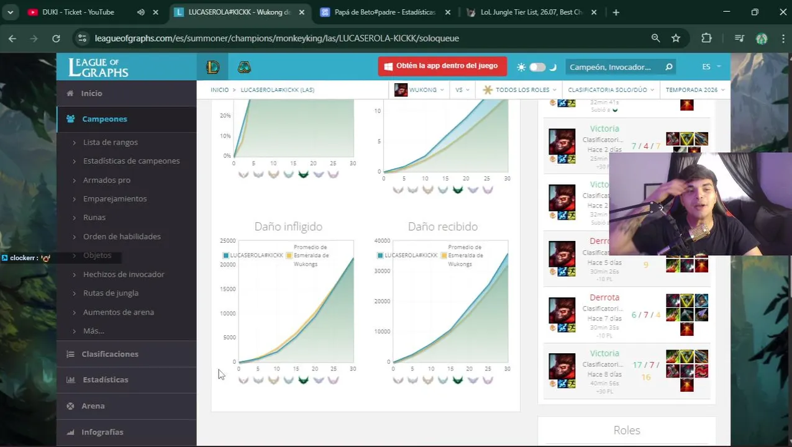Open the League of Legends game icon
This screenshot has height=447, width=792.
pos(212,66)
